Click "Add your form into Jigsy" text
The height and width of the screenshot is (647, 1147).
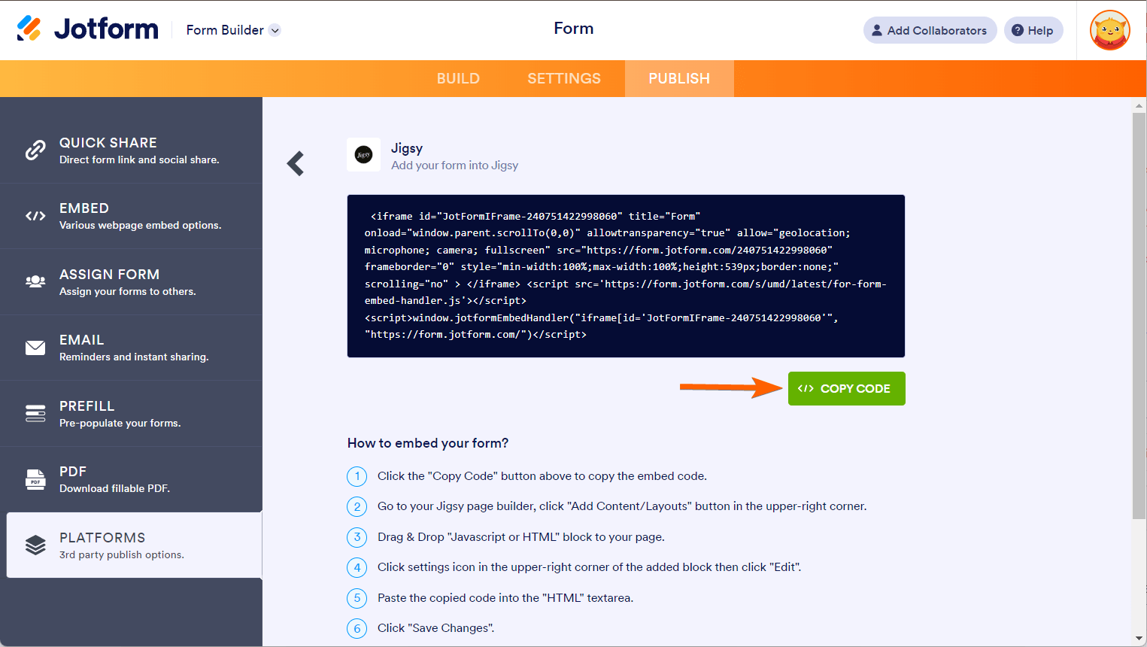[454, 166]
